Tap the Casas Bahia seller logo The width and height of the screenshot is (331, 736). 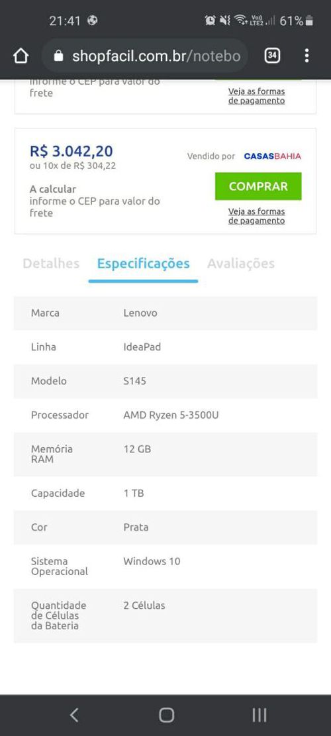point(272,156)
